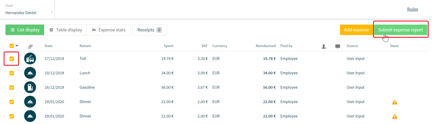Click the warning triangle on the upper Dinner row
The height and width of the screenshot is (124, 432).
394,102
